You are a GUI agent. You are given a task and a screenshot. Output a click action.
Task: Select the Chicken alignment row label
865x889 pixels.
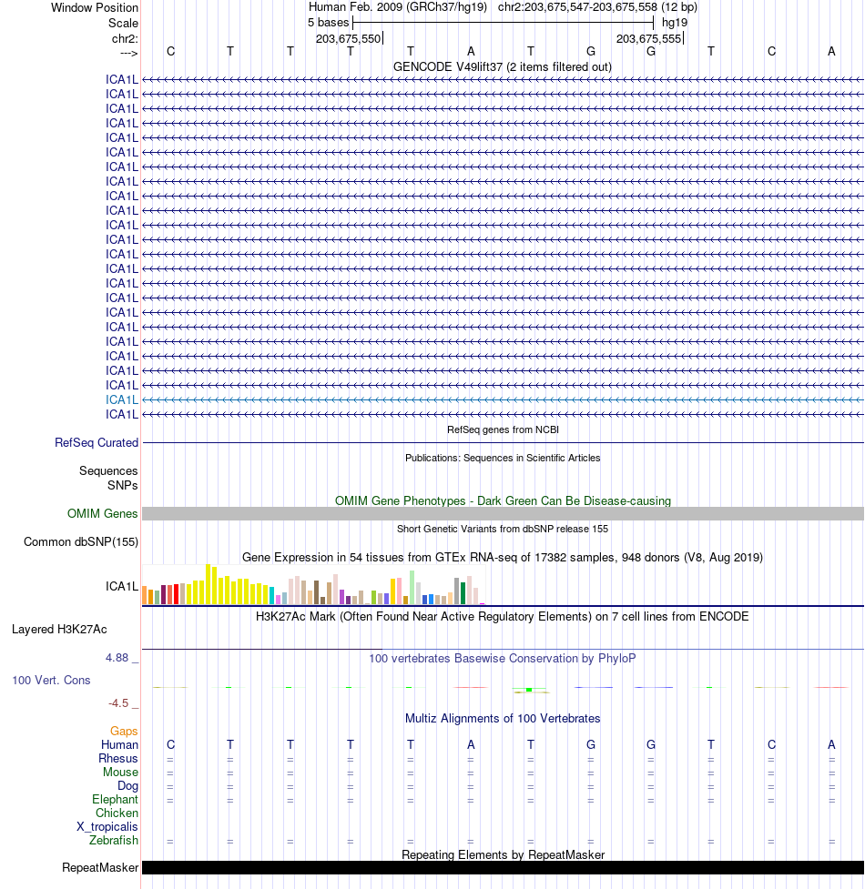[117, 813]
